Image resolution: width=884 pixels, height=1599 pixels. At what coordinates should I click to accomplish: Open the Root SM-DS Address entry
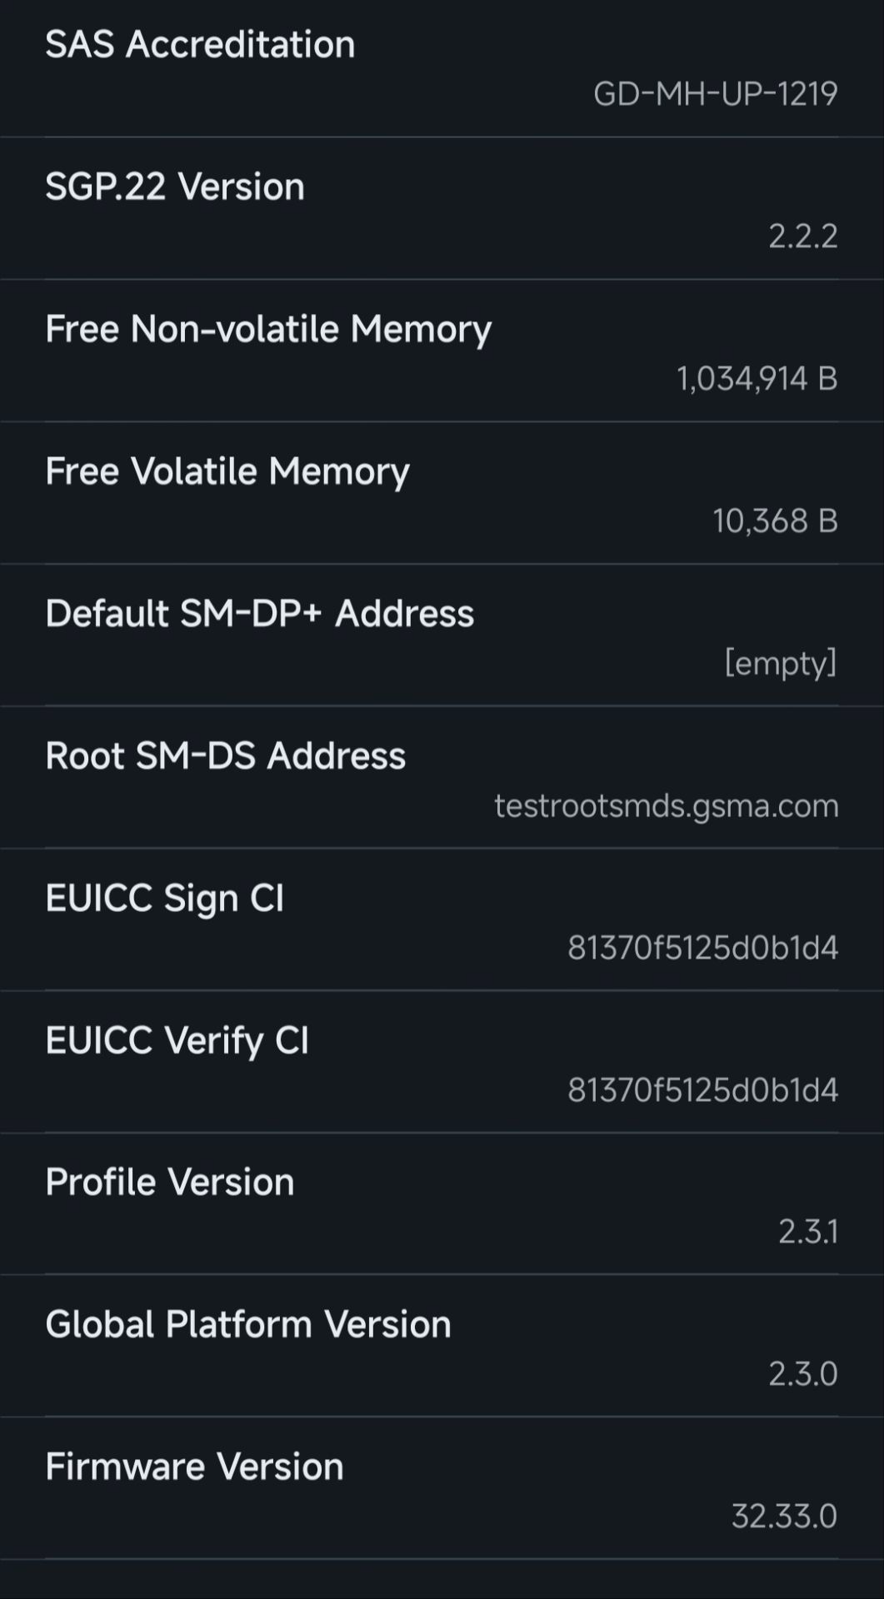click(x=225, y=756)
